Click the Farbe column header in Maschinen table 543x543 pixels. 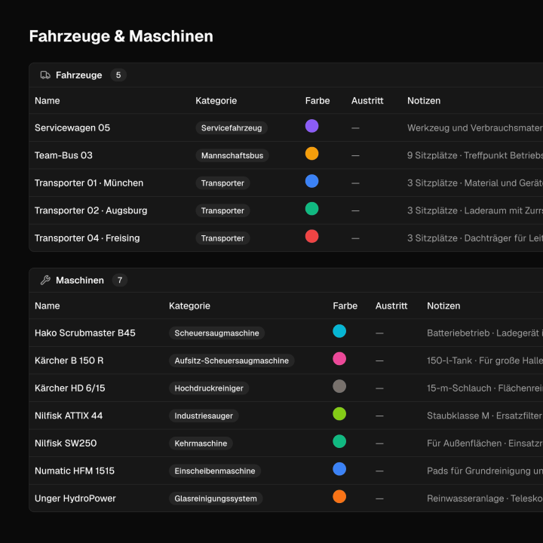pyautogui.click(x=345, y=305)
